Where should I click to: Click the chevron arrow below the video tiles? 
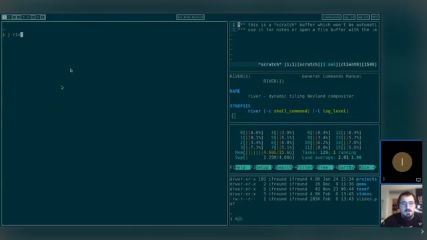[x=422, y=231]
